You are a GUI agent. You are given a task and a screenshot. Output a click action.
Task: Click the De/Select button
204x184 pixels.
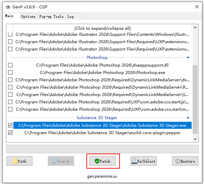click(x=144, y=161)
